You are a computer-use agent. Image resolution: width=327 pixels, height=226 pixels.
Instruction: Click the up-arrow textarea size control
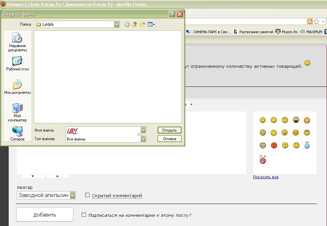click(x=57, y=176)
